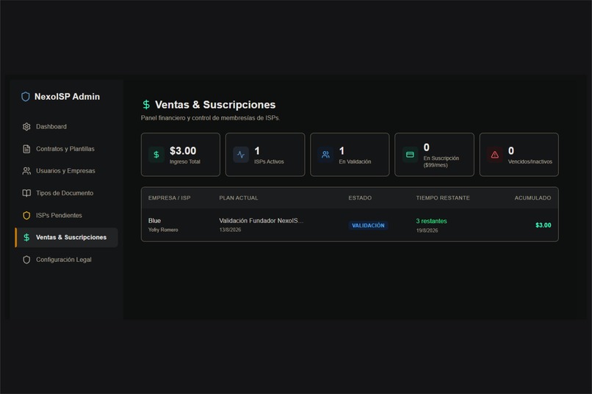Click the Ventas & Suscripciones page title
This screenshot has height=394, width=592.
point(215,104)
